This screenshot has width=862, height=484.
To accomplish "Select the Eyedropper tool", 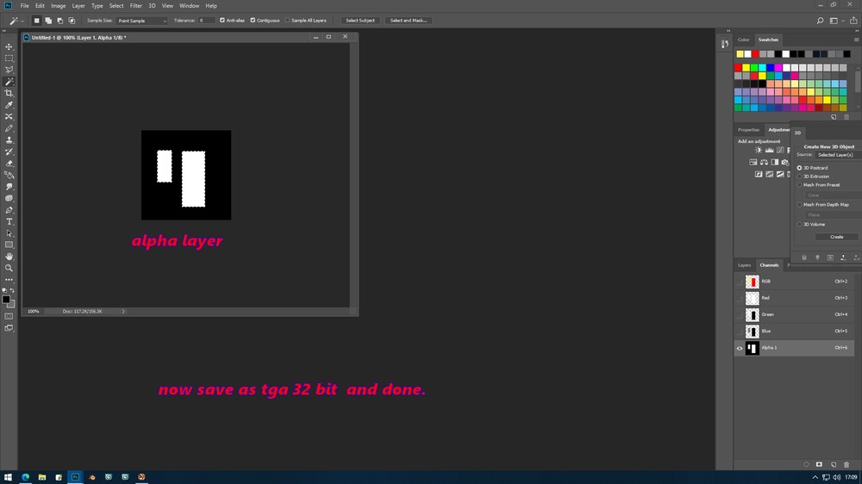I will click(x=9, y=105).
